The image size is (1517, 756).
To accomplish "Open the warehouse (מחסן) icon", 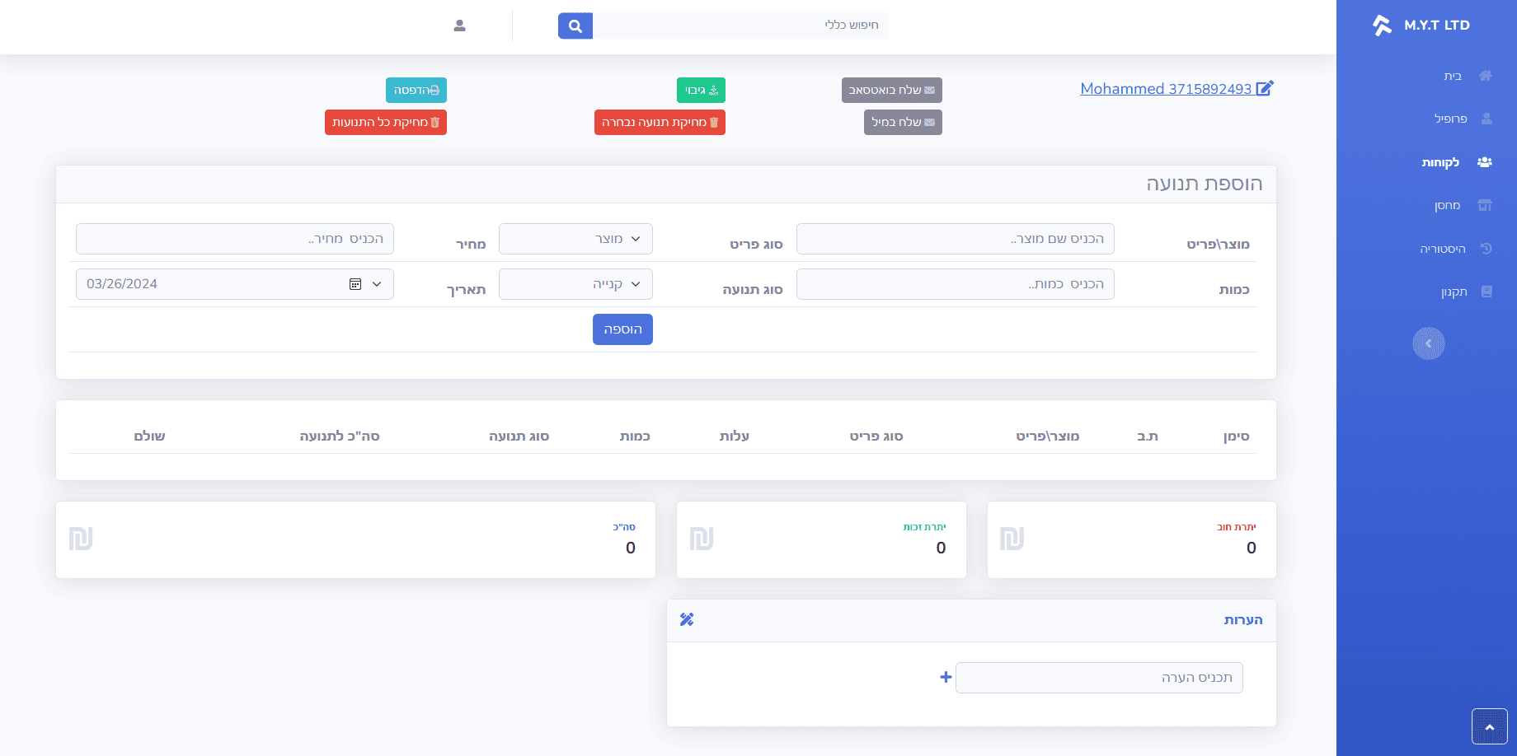I will (x=1486, y=205).
